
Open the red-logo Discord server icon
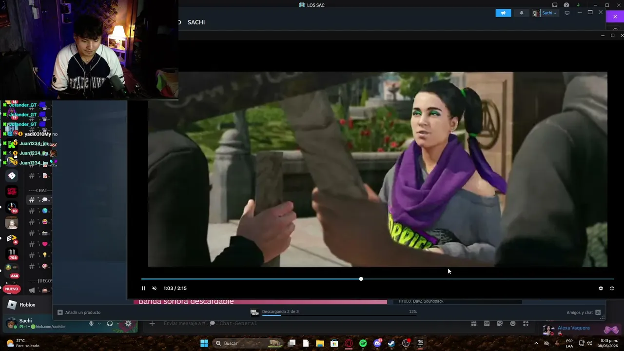12,192
